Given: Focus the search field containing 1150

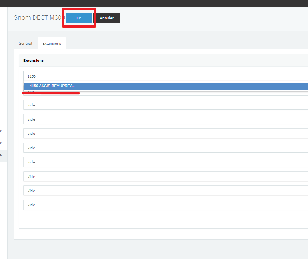Looking at the screenshot, I should tap(166, 76).
